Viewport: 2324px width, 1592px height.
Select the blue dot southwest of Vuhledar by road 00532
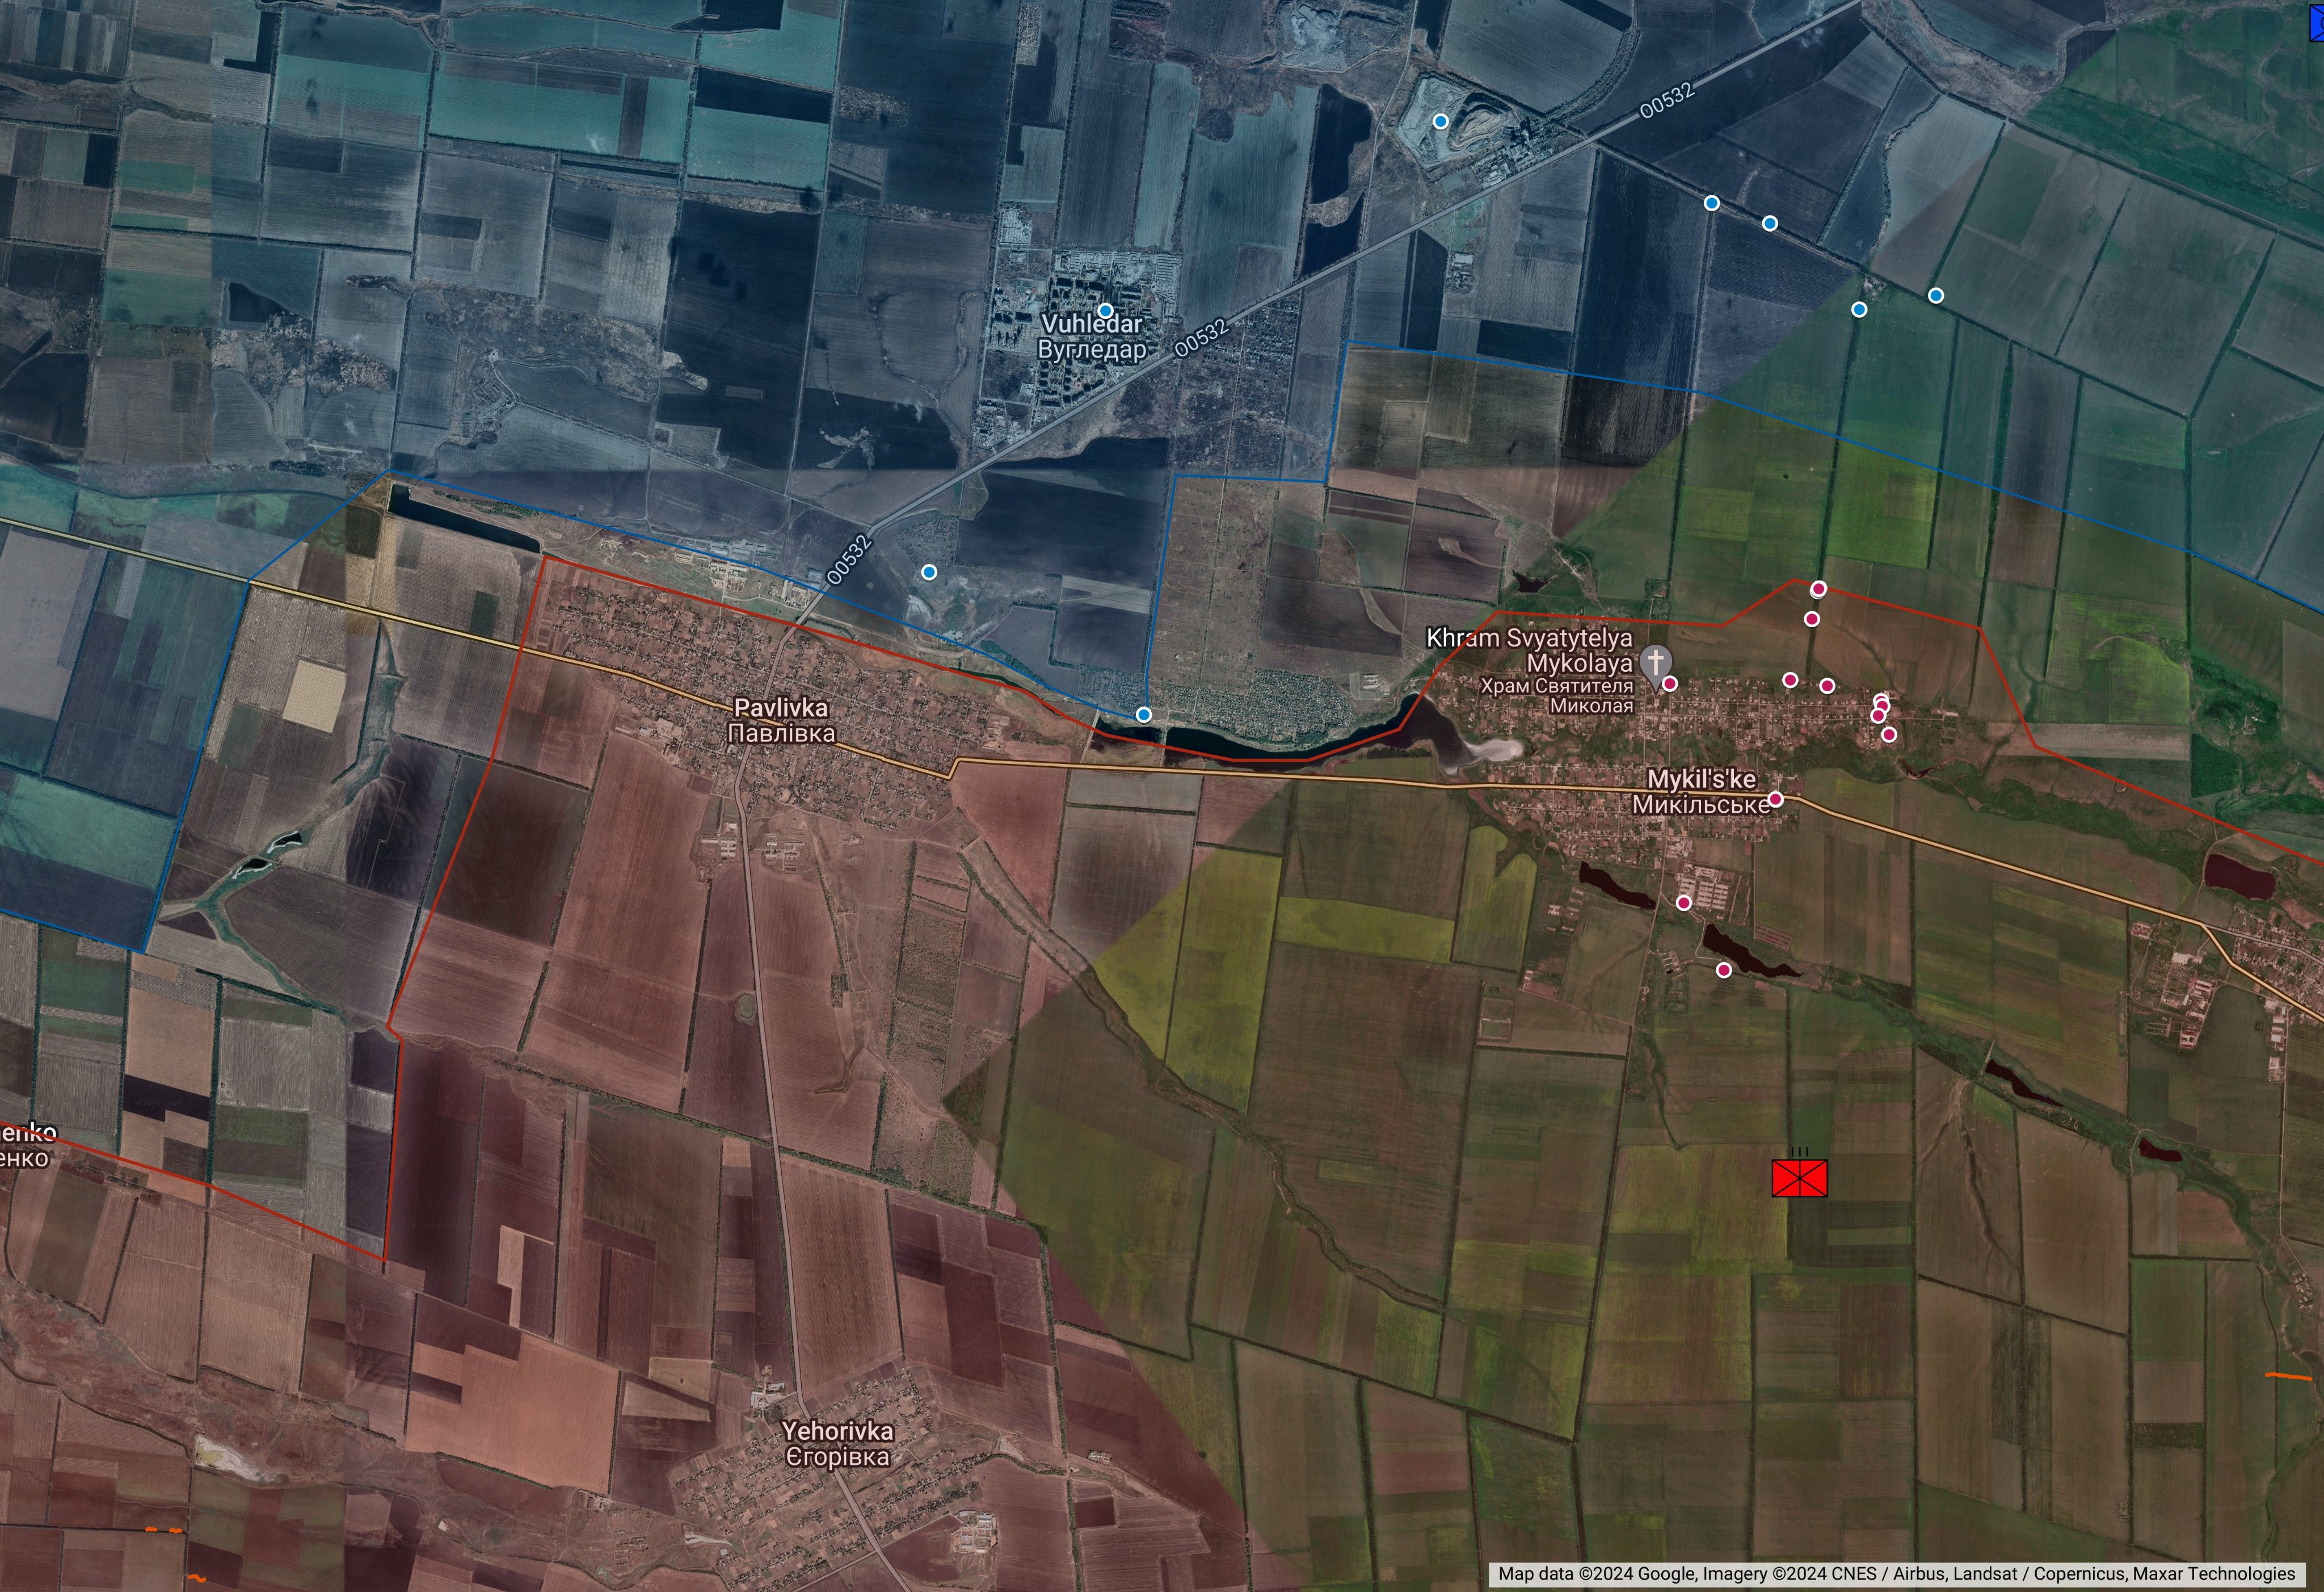[x=929, y=572]
